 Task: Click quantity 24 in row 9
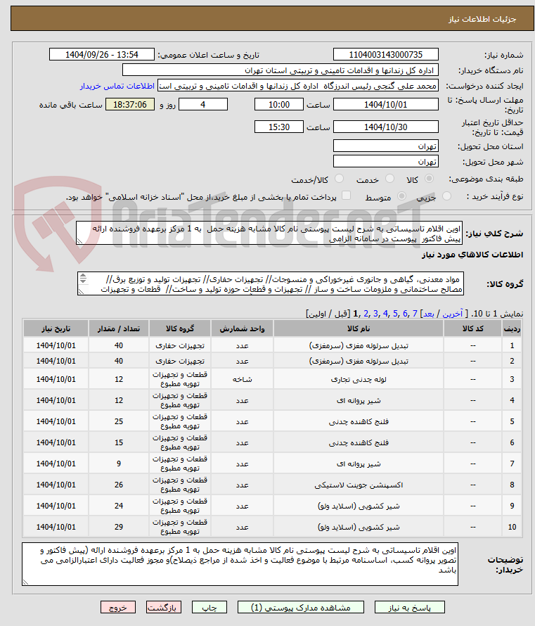tap(119, 506)
